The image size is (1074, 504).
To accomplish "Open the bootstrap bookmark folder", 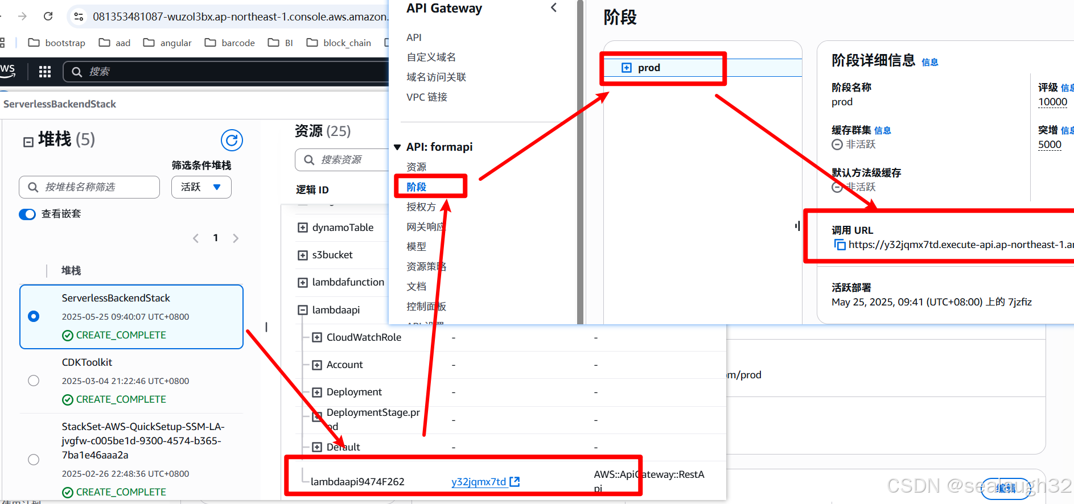I will (x=56, y=43).
